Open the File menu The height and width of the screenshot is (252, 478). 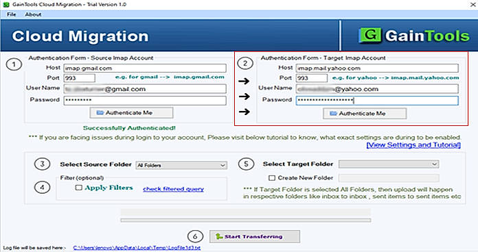tap(11, 14)
